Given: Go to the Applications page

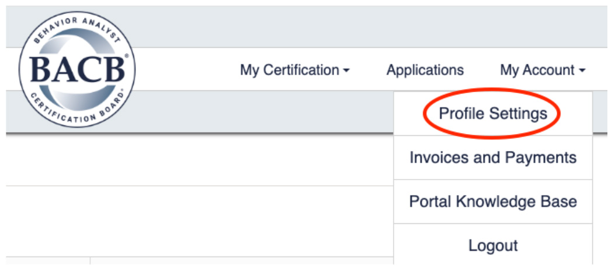Looking at the screenshot, I should click(425, 70).
